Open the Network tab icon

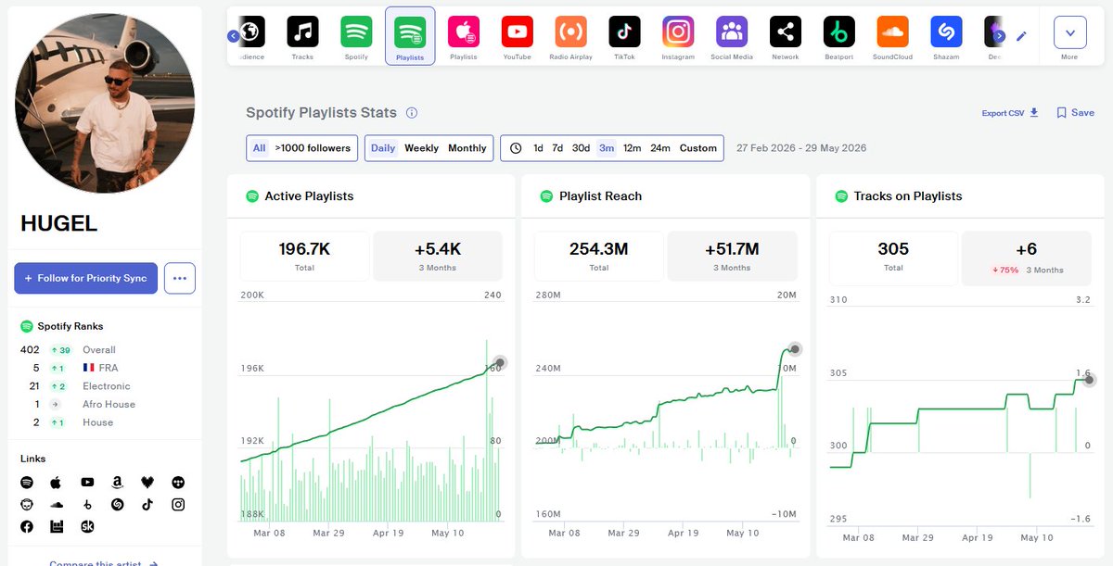[786, 32]
